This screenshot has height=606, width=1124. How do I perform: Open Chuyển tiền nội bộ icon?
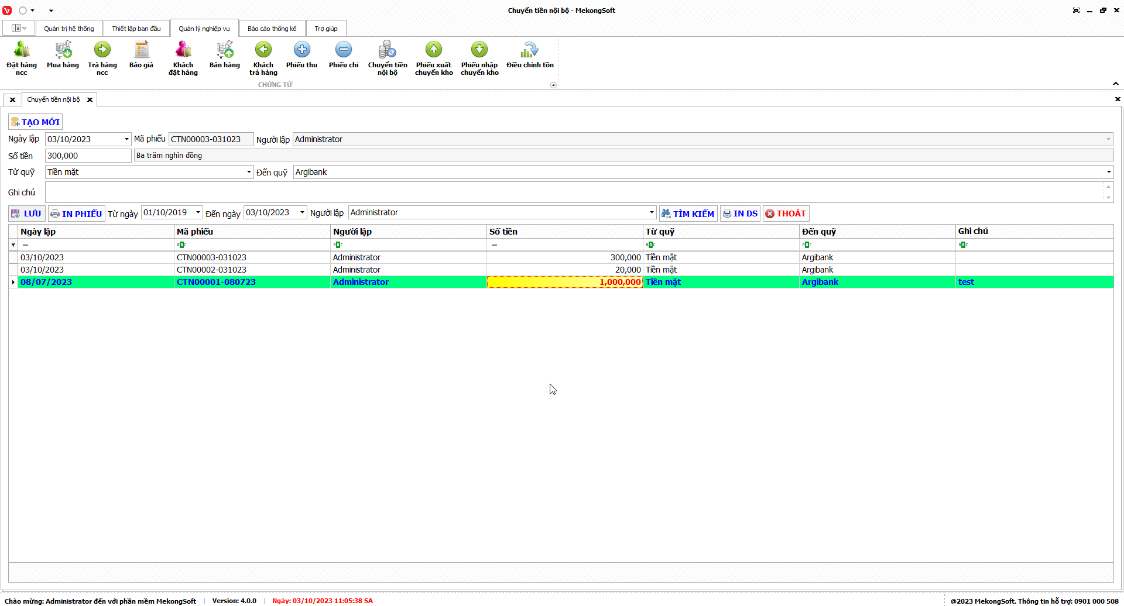pyautogui.click(x=387, y=50)
